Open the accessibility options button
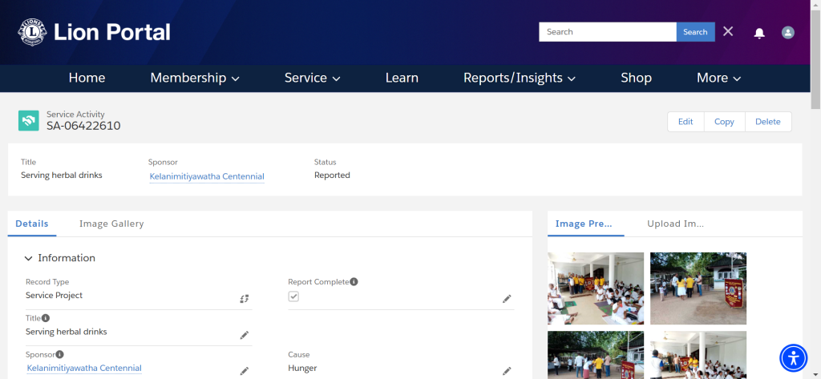Screen dimensions: 821x379 point(795,358)
